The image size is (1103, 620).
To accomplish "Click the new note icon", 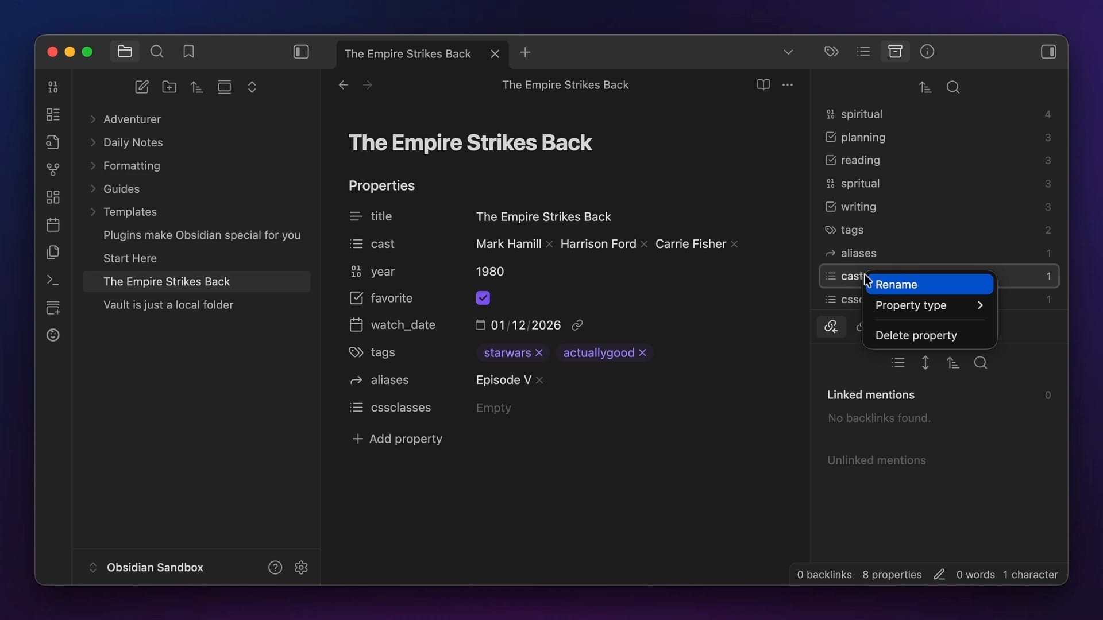I will [x=141, y=87].
